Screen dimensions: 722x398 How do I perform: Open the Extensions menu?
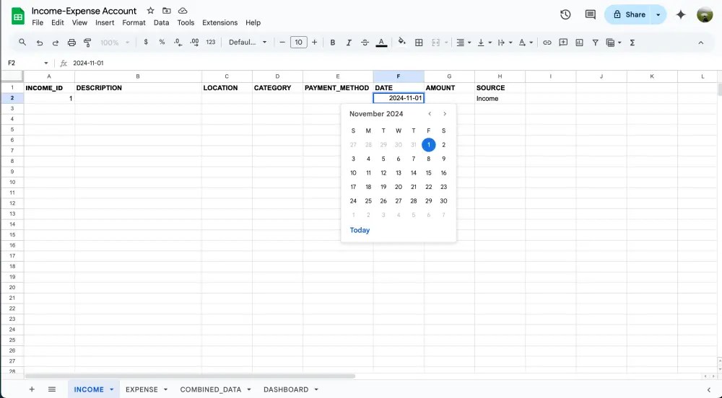click(x=219, y=22)
